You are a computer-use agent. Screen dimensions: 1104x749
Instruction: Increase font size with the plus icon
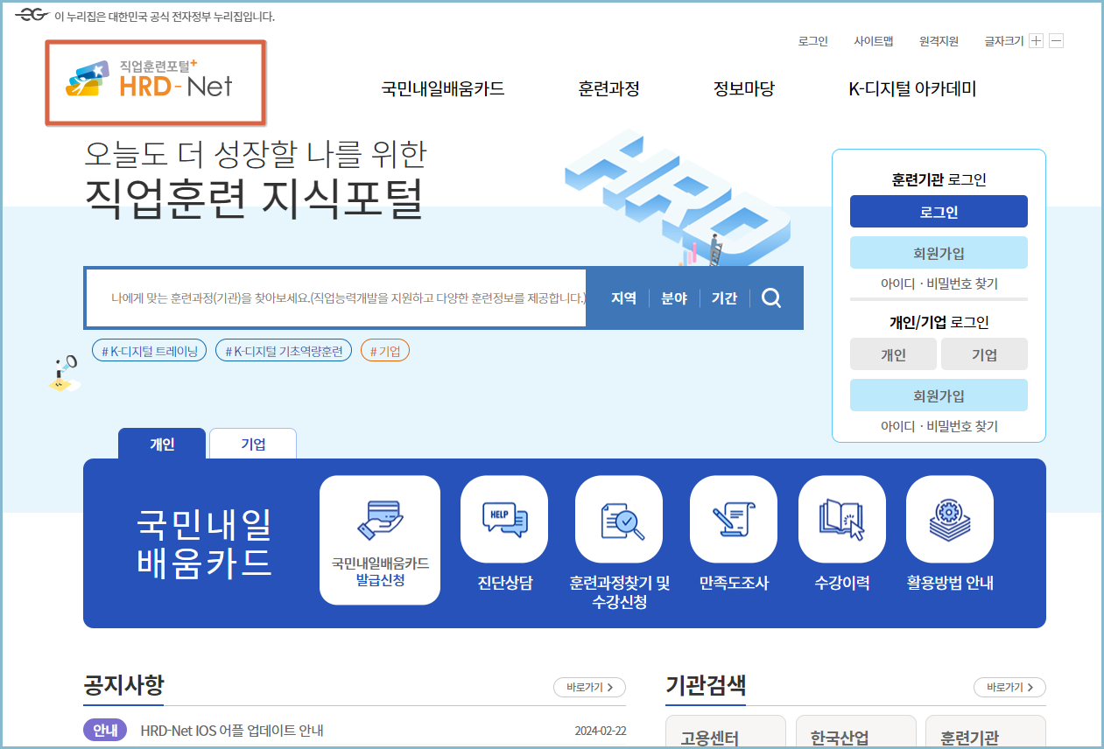(1036, 40)
